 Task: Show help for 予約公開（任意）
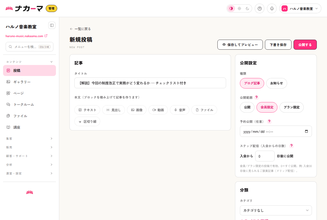269,121
